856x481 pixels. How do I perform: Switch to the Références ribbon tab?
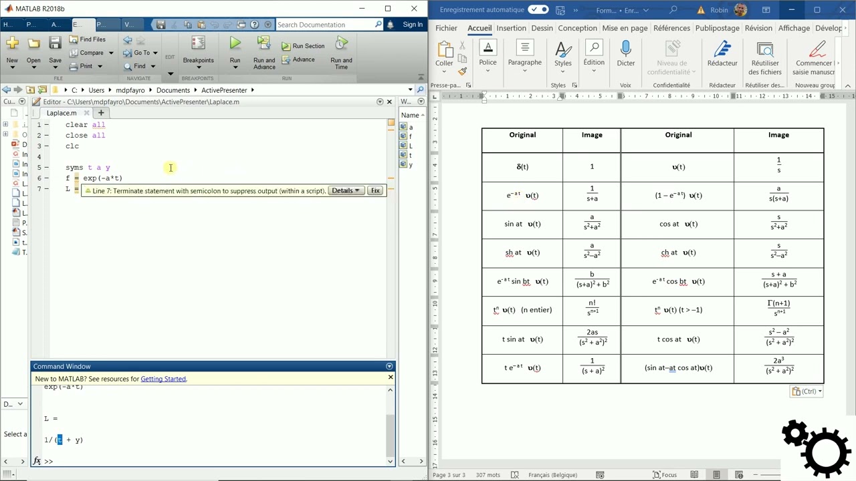tap(671, 28)
